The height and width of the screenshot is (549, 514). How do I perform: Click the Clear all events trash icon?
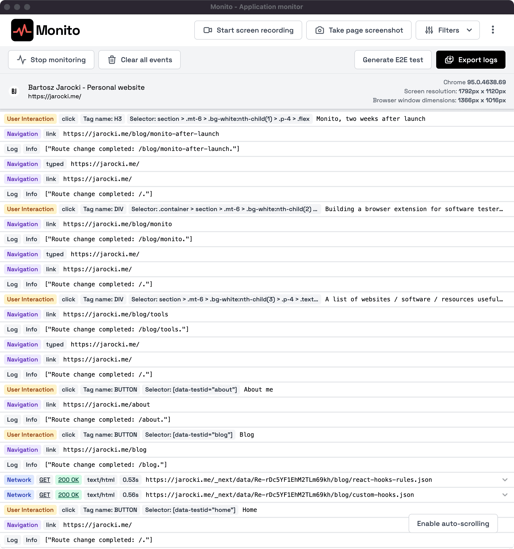[112, 60]
